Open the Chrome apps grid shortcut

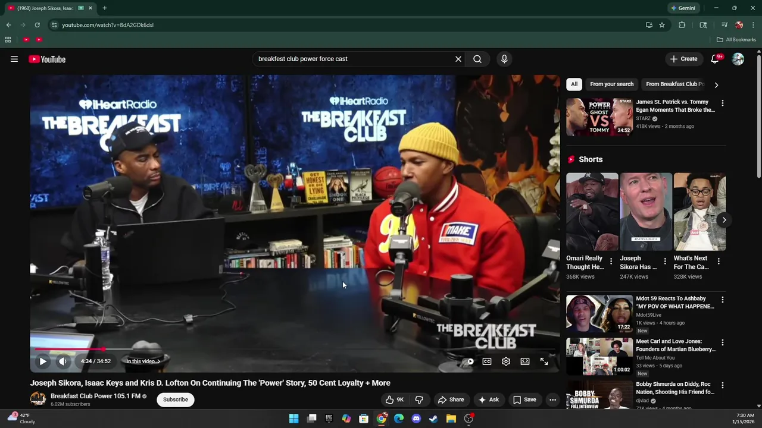point(8,40)
